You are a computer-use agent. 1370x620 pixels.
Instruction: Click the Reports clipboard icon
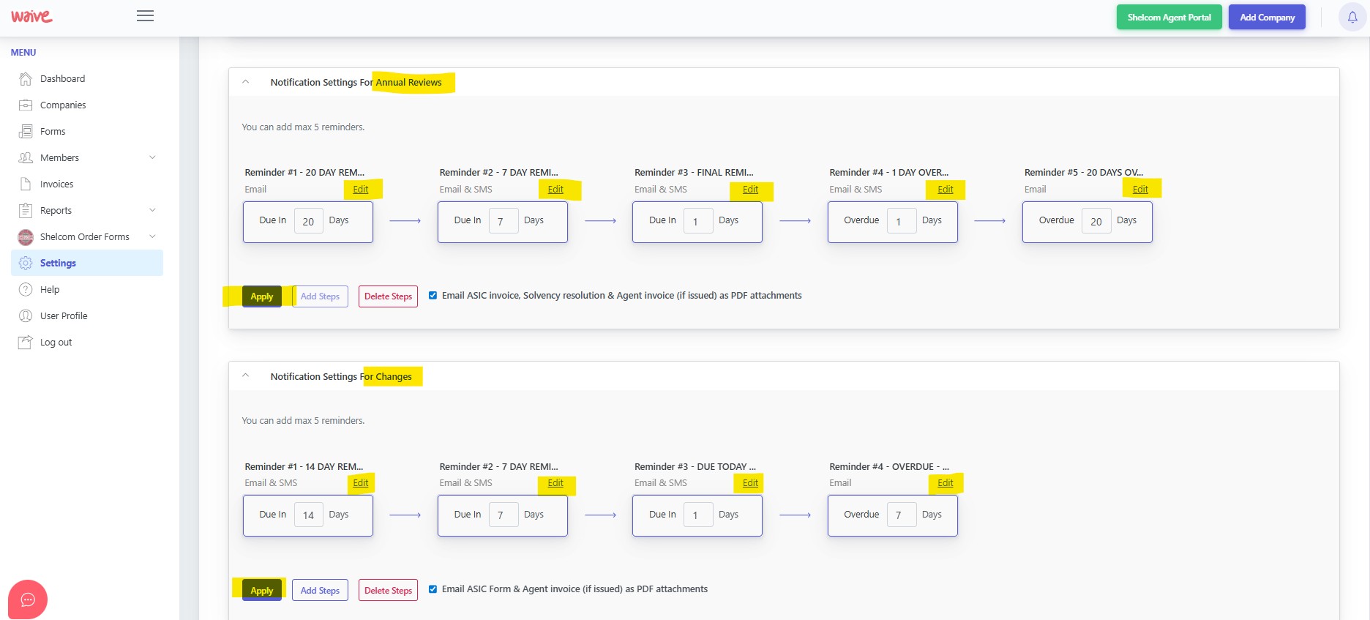[x=26, y=210]
